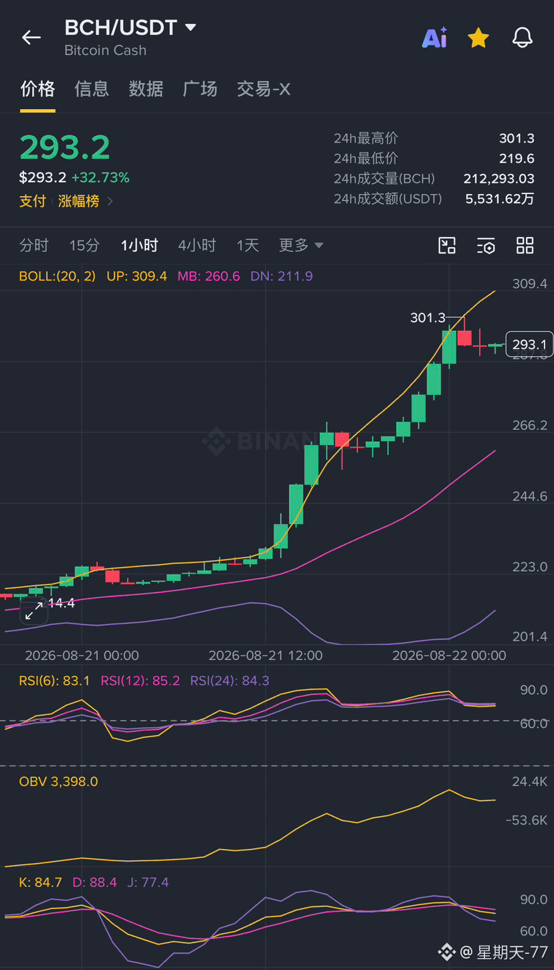Toggle the favorite star icon

(x=478, y=37)
